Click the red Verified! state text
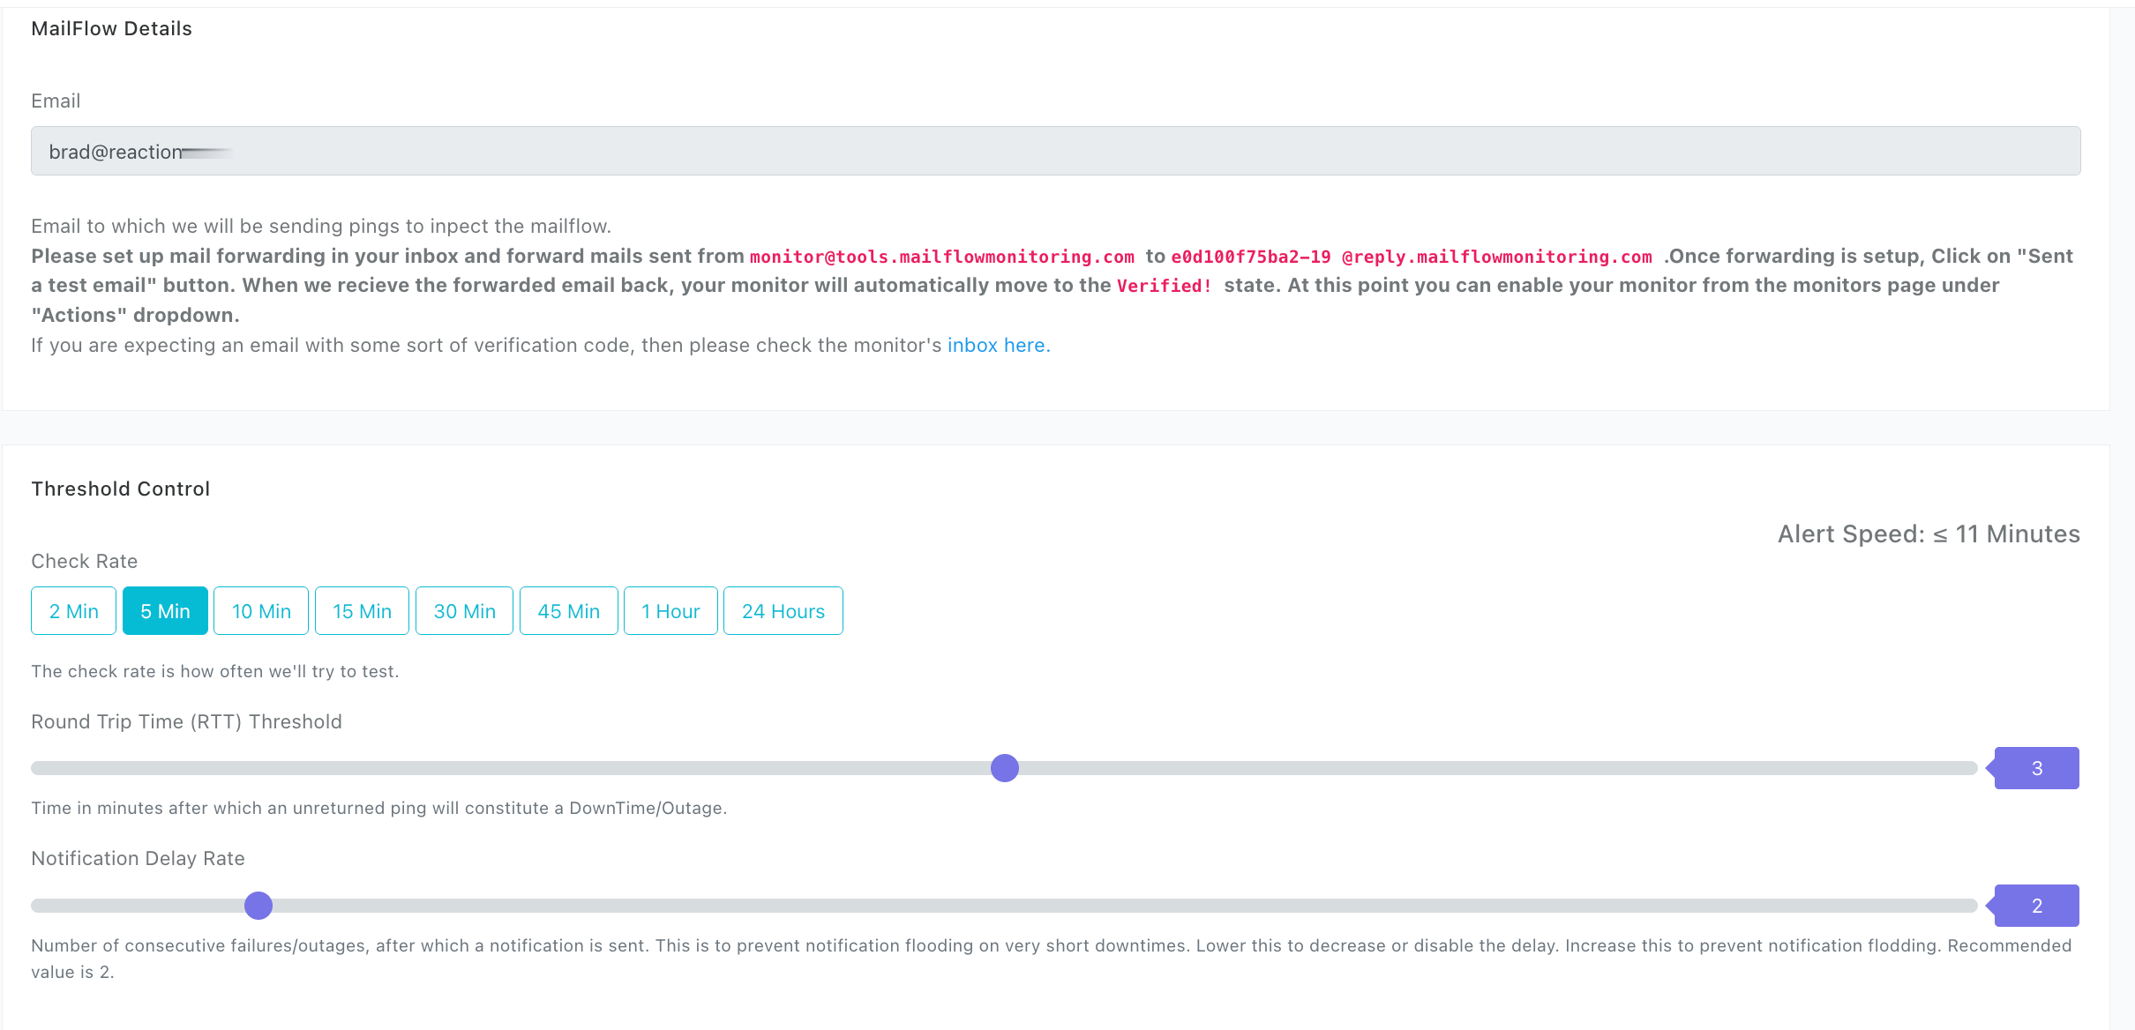This screenshot has height=1030, width=2135. coord(1164,286)
